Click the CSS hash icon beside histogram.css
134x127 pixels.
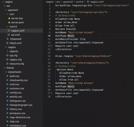(x=7, y=101)
